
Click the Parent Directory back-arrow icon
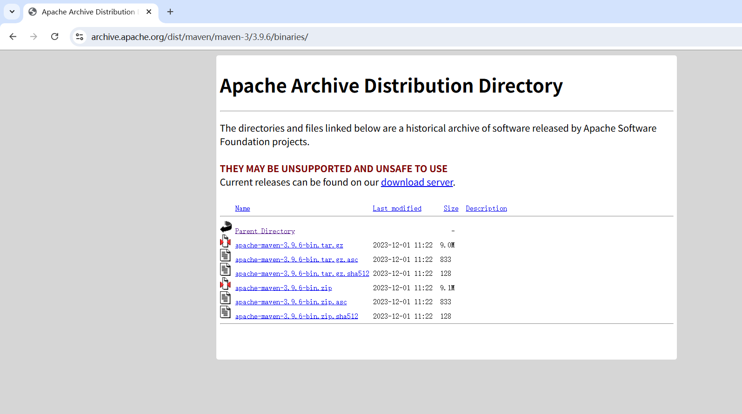point(226,227)
